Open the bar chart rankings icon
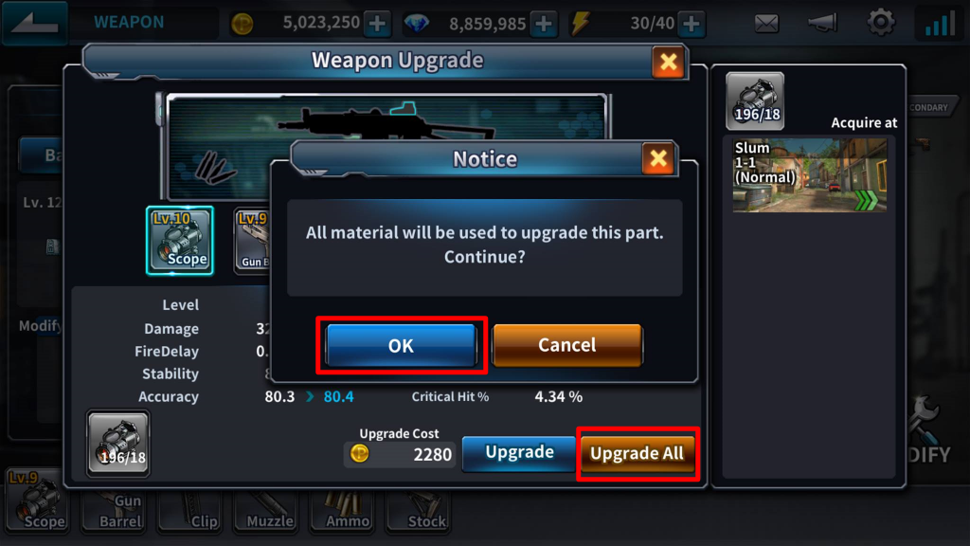 pos(939,23)
